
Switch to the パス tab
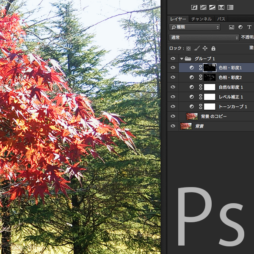point(221,19)
